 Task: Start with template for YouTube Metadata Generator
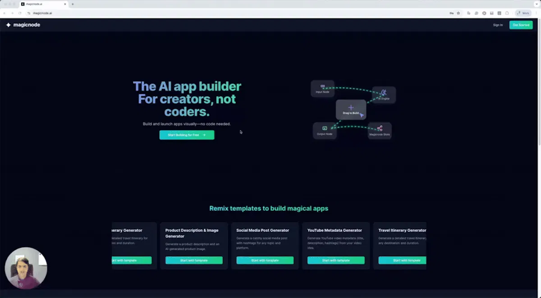[x=336, y=260]
